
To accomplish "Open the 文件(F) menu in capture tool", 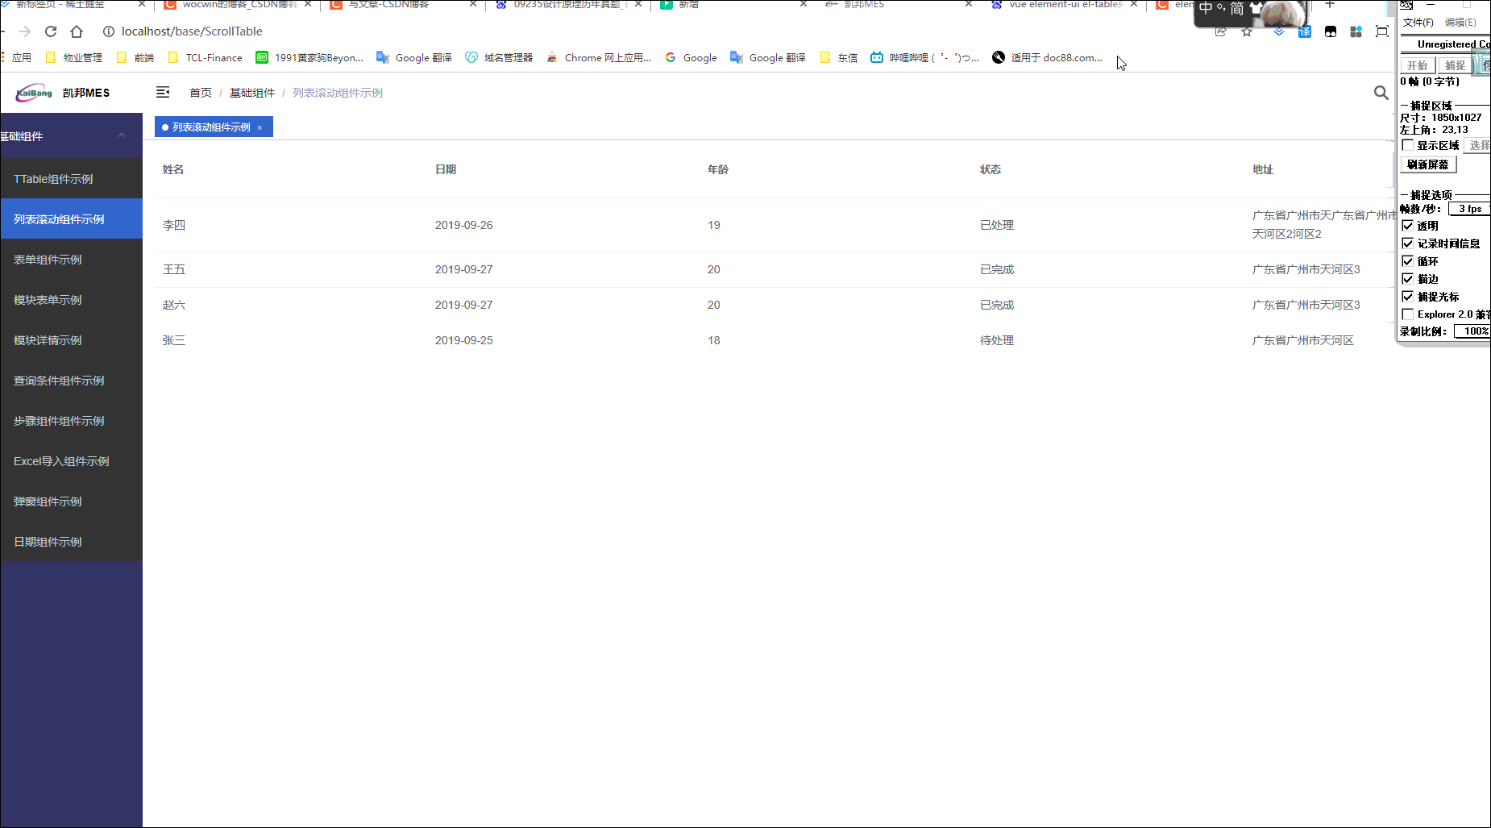I will (x=1417, y=22).
